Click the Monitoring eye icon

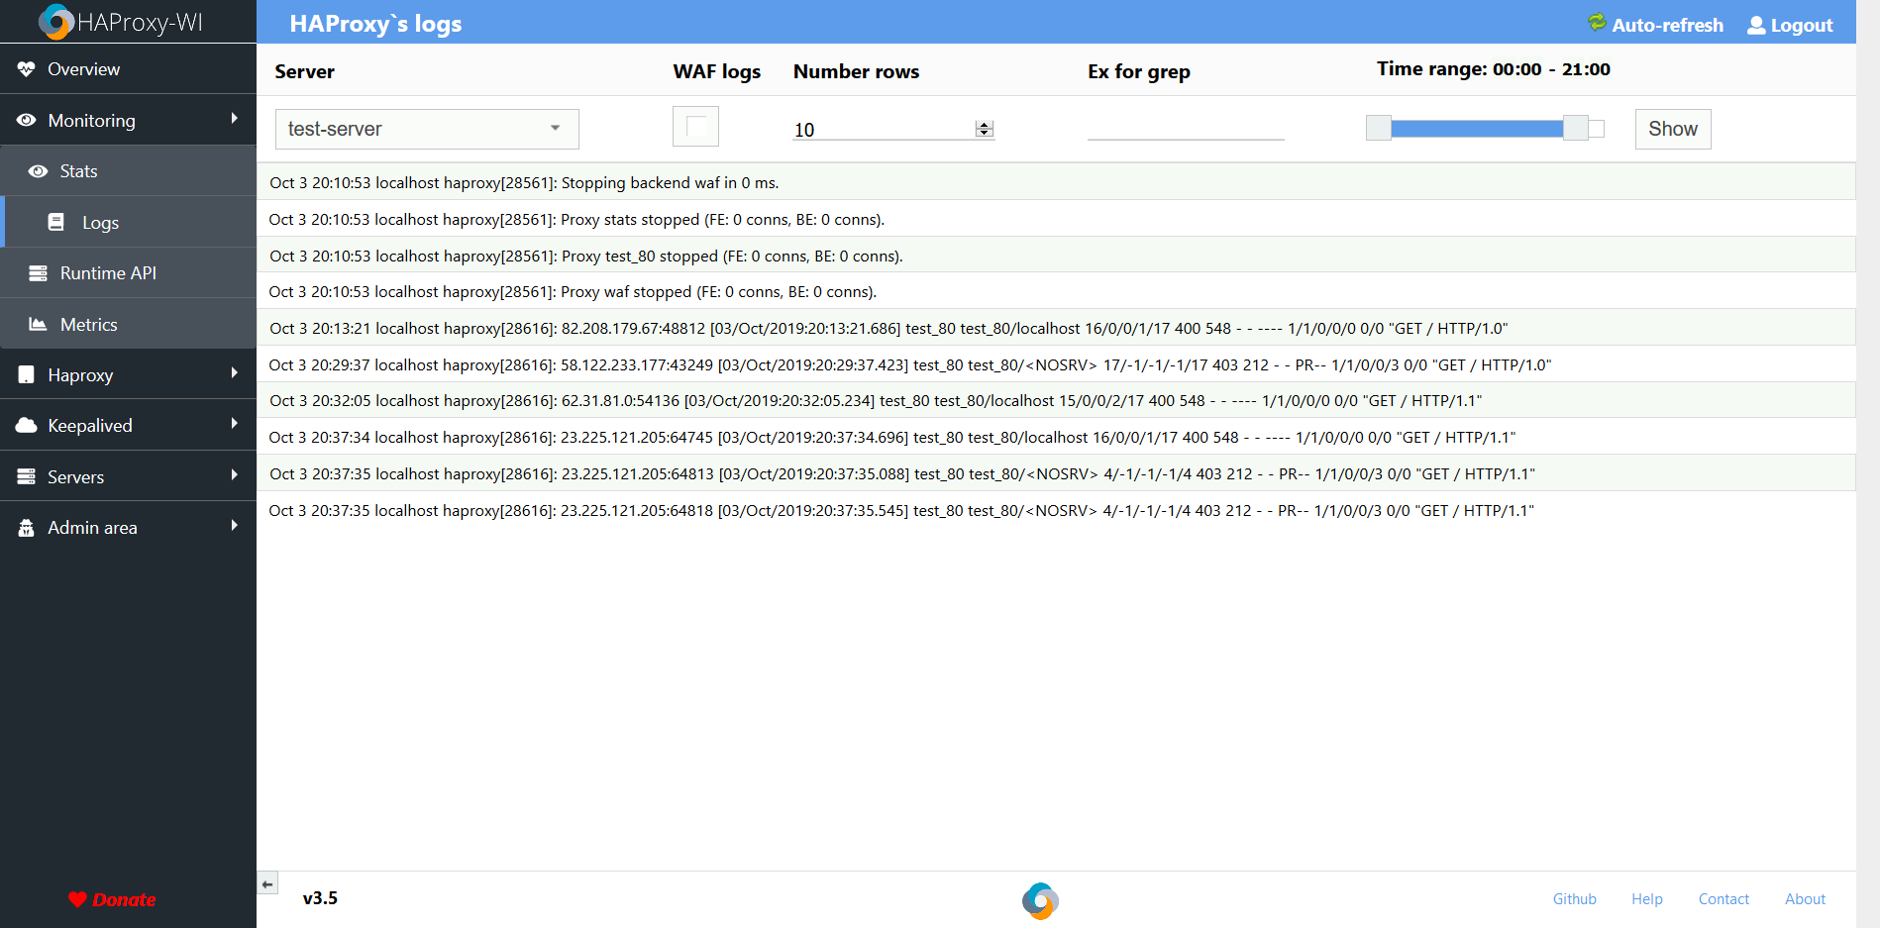tap(27, 120)
